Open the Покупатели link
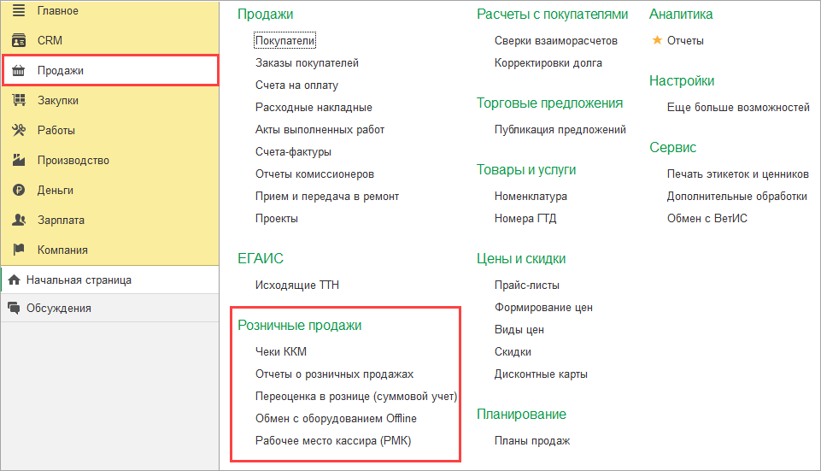 (x=285, y=40)
